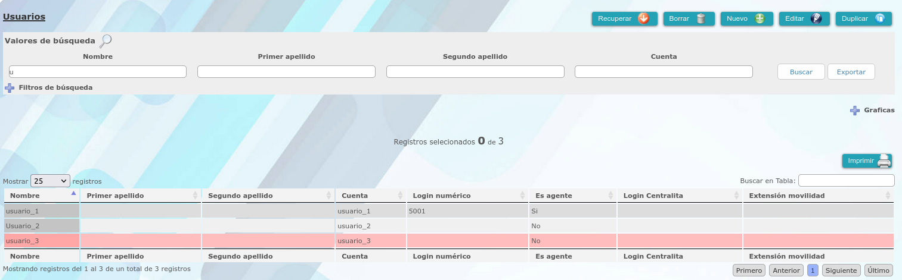Viewport: 902px width, 280px height.
Task: Click the Buscar button
Action: click(x=801, y=72)
